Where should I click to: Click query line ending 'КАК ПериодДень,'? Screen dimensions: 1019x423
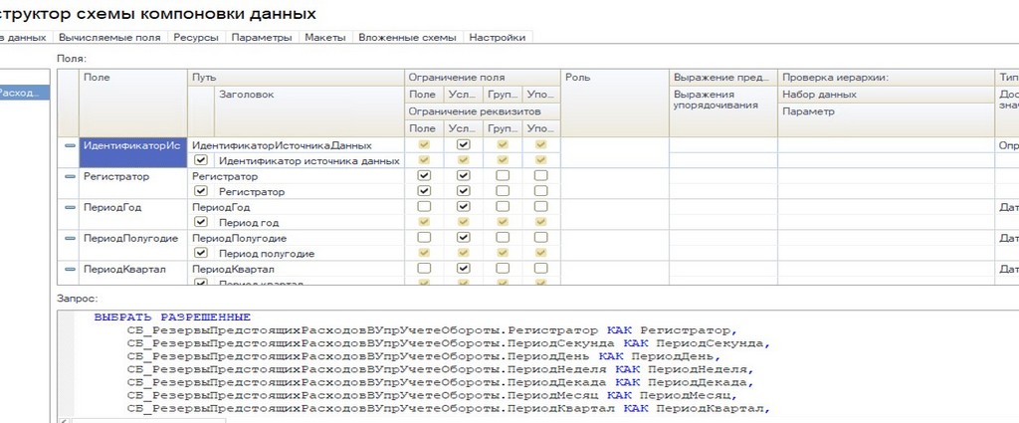[x=425, y=356]
